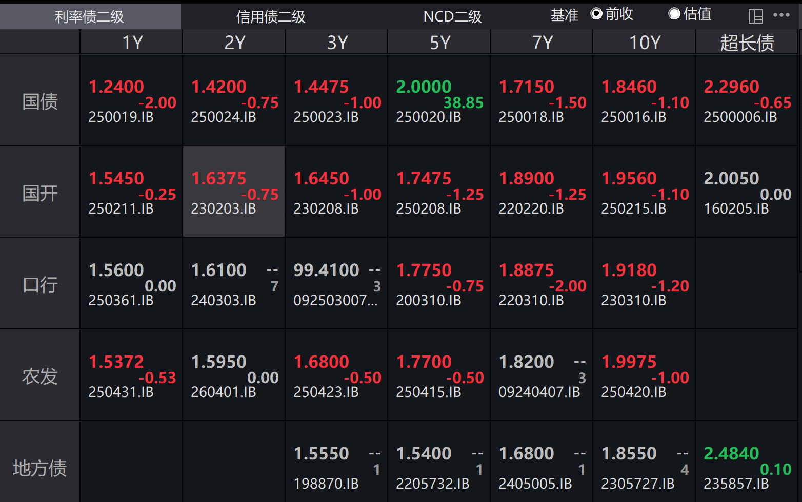This screenshot has height=502, width=802.
Task: Click the 10Y column header
Action: pos(645,43)
